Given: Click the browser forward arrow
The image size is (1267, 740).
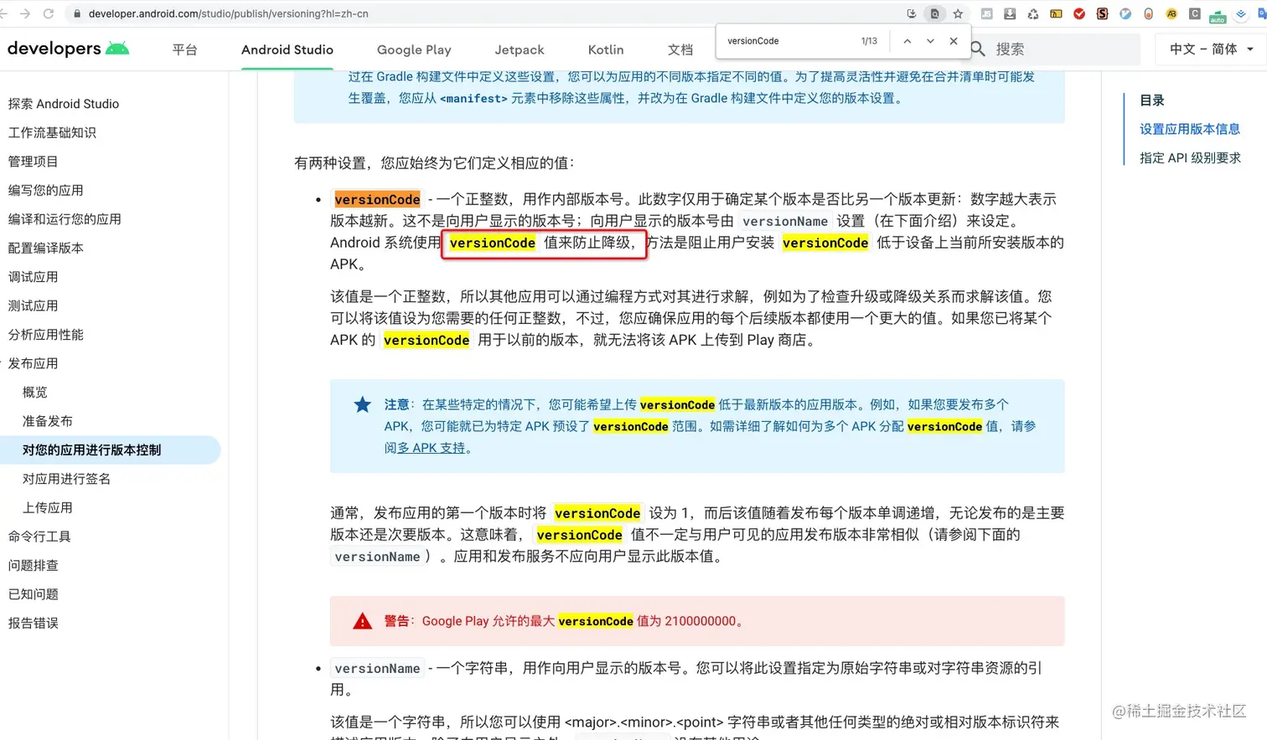Looking at the screenshot, I should point(25,13).
